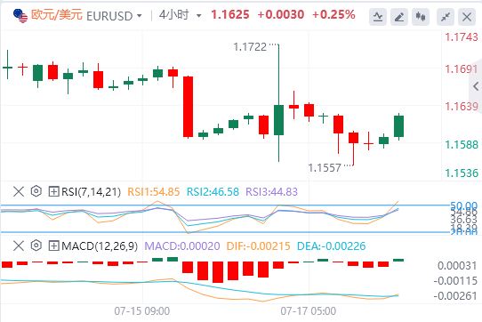
Task: Open the 4小时 timeframe dropdown
Action: coord(198,15)
